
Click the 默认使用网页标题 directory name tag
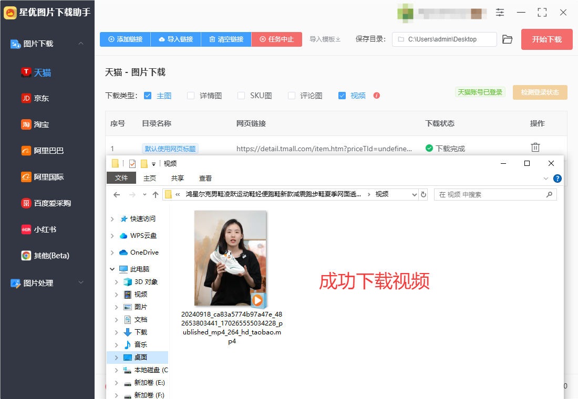(170, 149)
